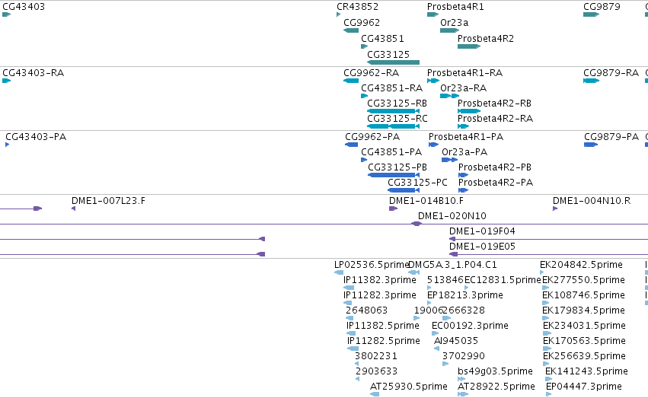
Task: Open EST IP11382.5prime
Action: [383, 326]
